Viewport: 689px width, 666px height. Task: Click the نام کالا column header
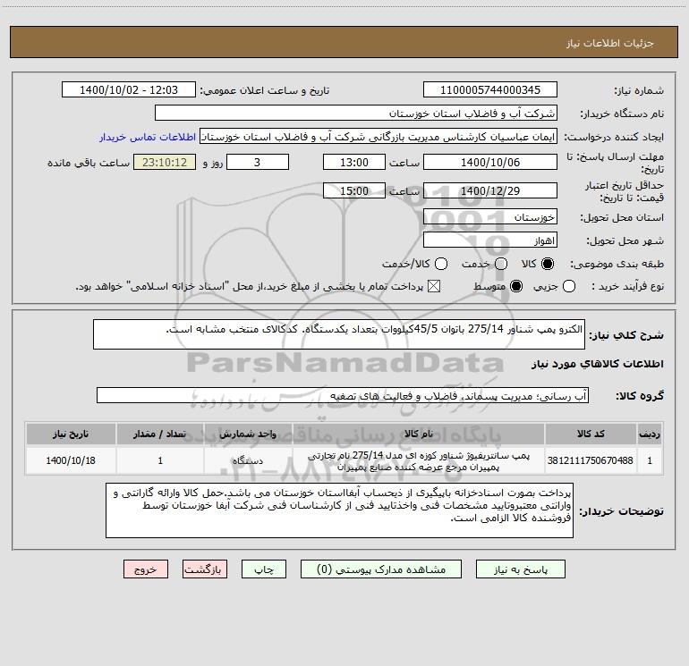point(419,434)
